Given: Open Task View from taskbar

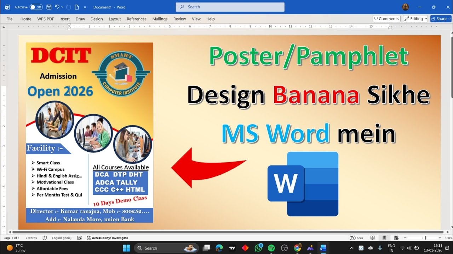Looking at the screenshot, I should (x=206, y=248).
